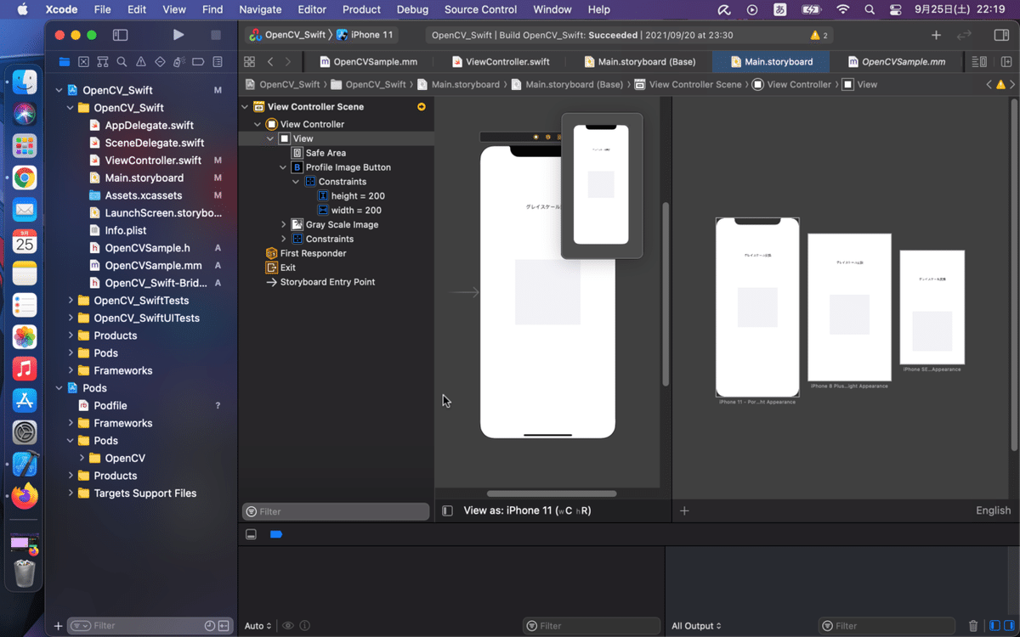Viewport: 1020px width, 637px height.
Task: Open the Source Control navigator icon
Action: pyautogui.click(x=83, y=62)
